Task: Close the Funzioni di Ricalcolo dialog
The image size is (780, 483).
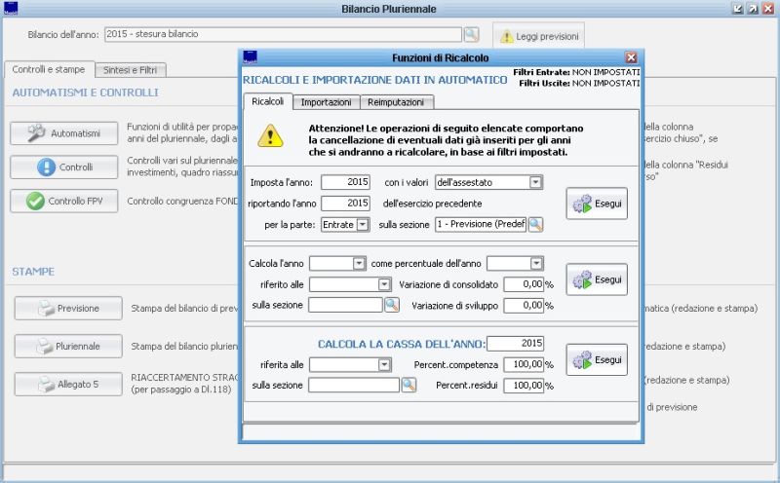Action: [x=631, y=58]
